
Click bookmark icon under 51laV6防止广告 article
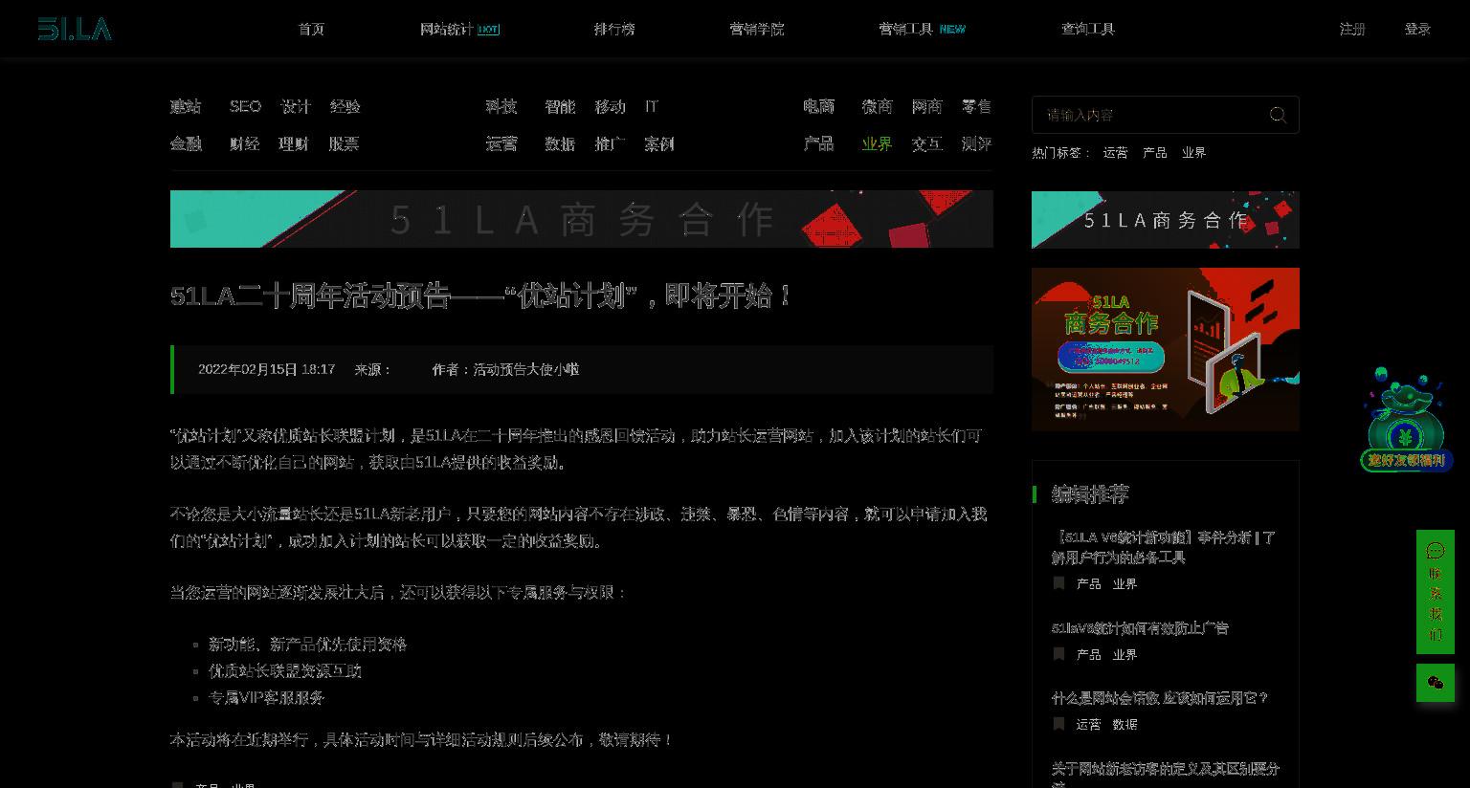(x=1058, y=654)
